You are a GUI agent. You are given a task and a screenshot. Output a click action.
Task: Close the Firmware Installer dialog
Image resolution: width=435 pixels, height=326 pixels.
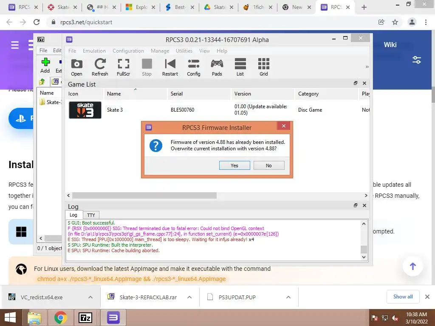point(283,126)
